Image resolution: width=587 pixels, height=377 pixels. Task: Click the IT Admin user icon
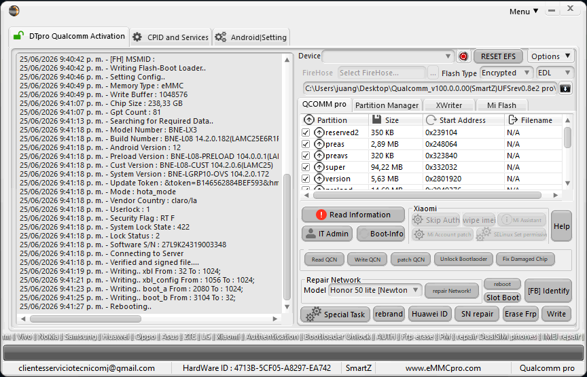click(x=310, y=234)
